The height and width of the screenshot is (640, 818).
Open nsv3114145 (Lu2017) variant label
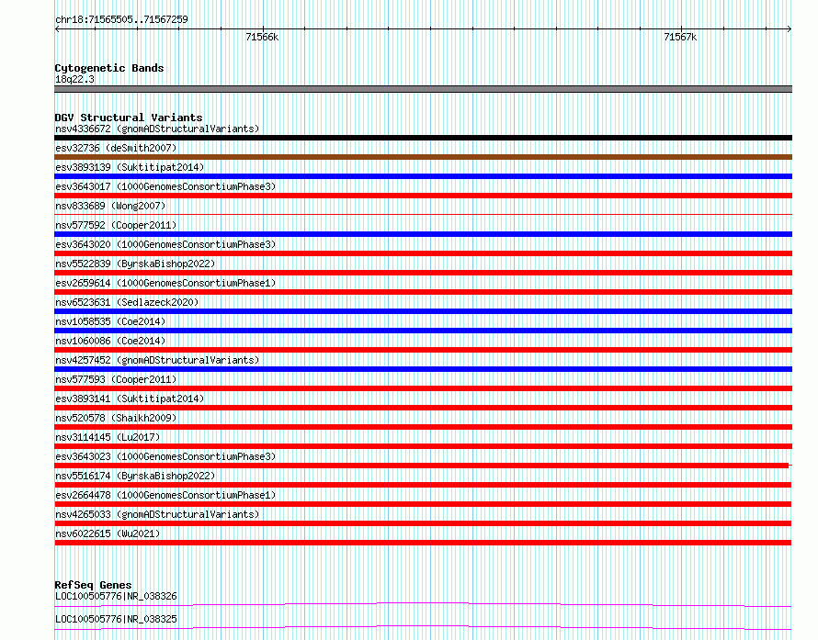[x=108, y=437]
